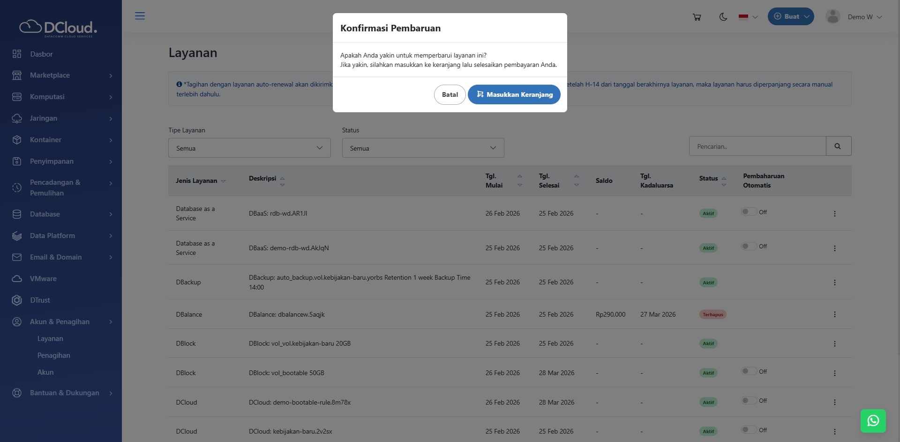Toggle dark mode with moon icon

(x=723, y=17)
